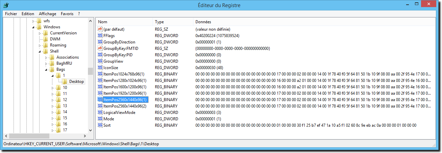442x153 pixels.
Task: Sort values by the Type column header
Action: coord(173,22)
